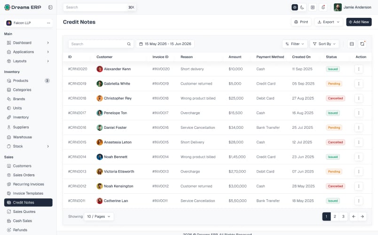Viewport: 378px width, 235px height.
Task: Open the Falcon LLP options ellipsis
Action: [x=48, y=23]
